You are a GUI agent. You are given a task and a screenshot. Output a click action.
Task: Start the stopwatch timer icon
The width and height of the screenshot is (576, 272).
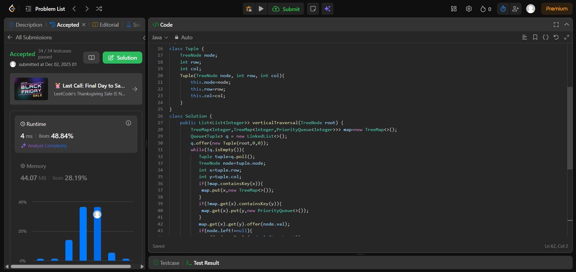click(x=503, y=9)
